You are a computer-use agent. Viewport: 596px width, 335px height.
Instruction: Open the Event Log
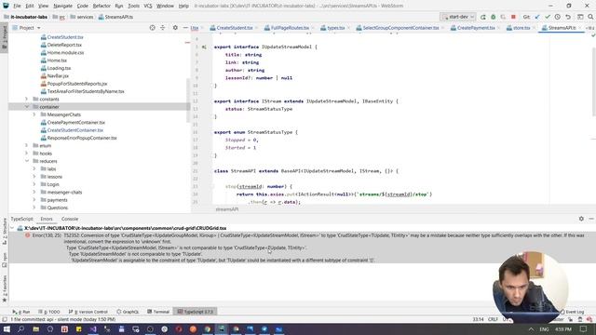click(x=574, y=312)
